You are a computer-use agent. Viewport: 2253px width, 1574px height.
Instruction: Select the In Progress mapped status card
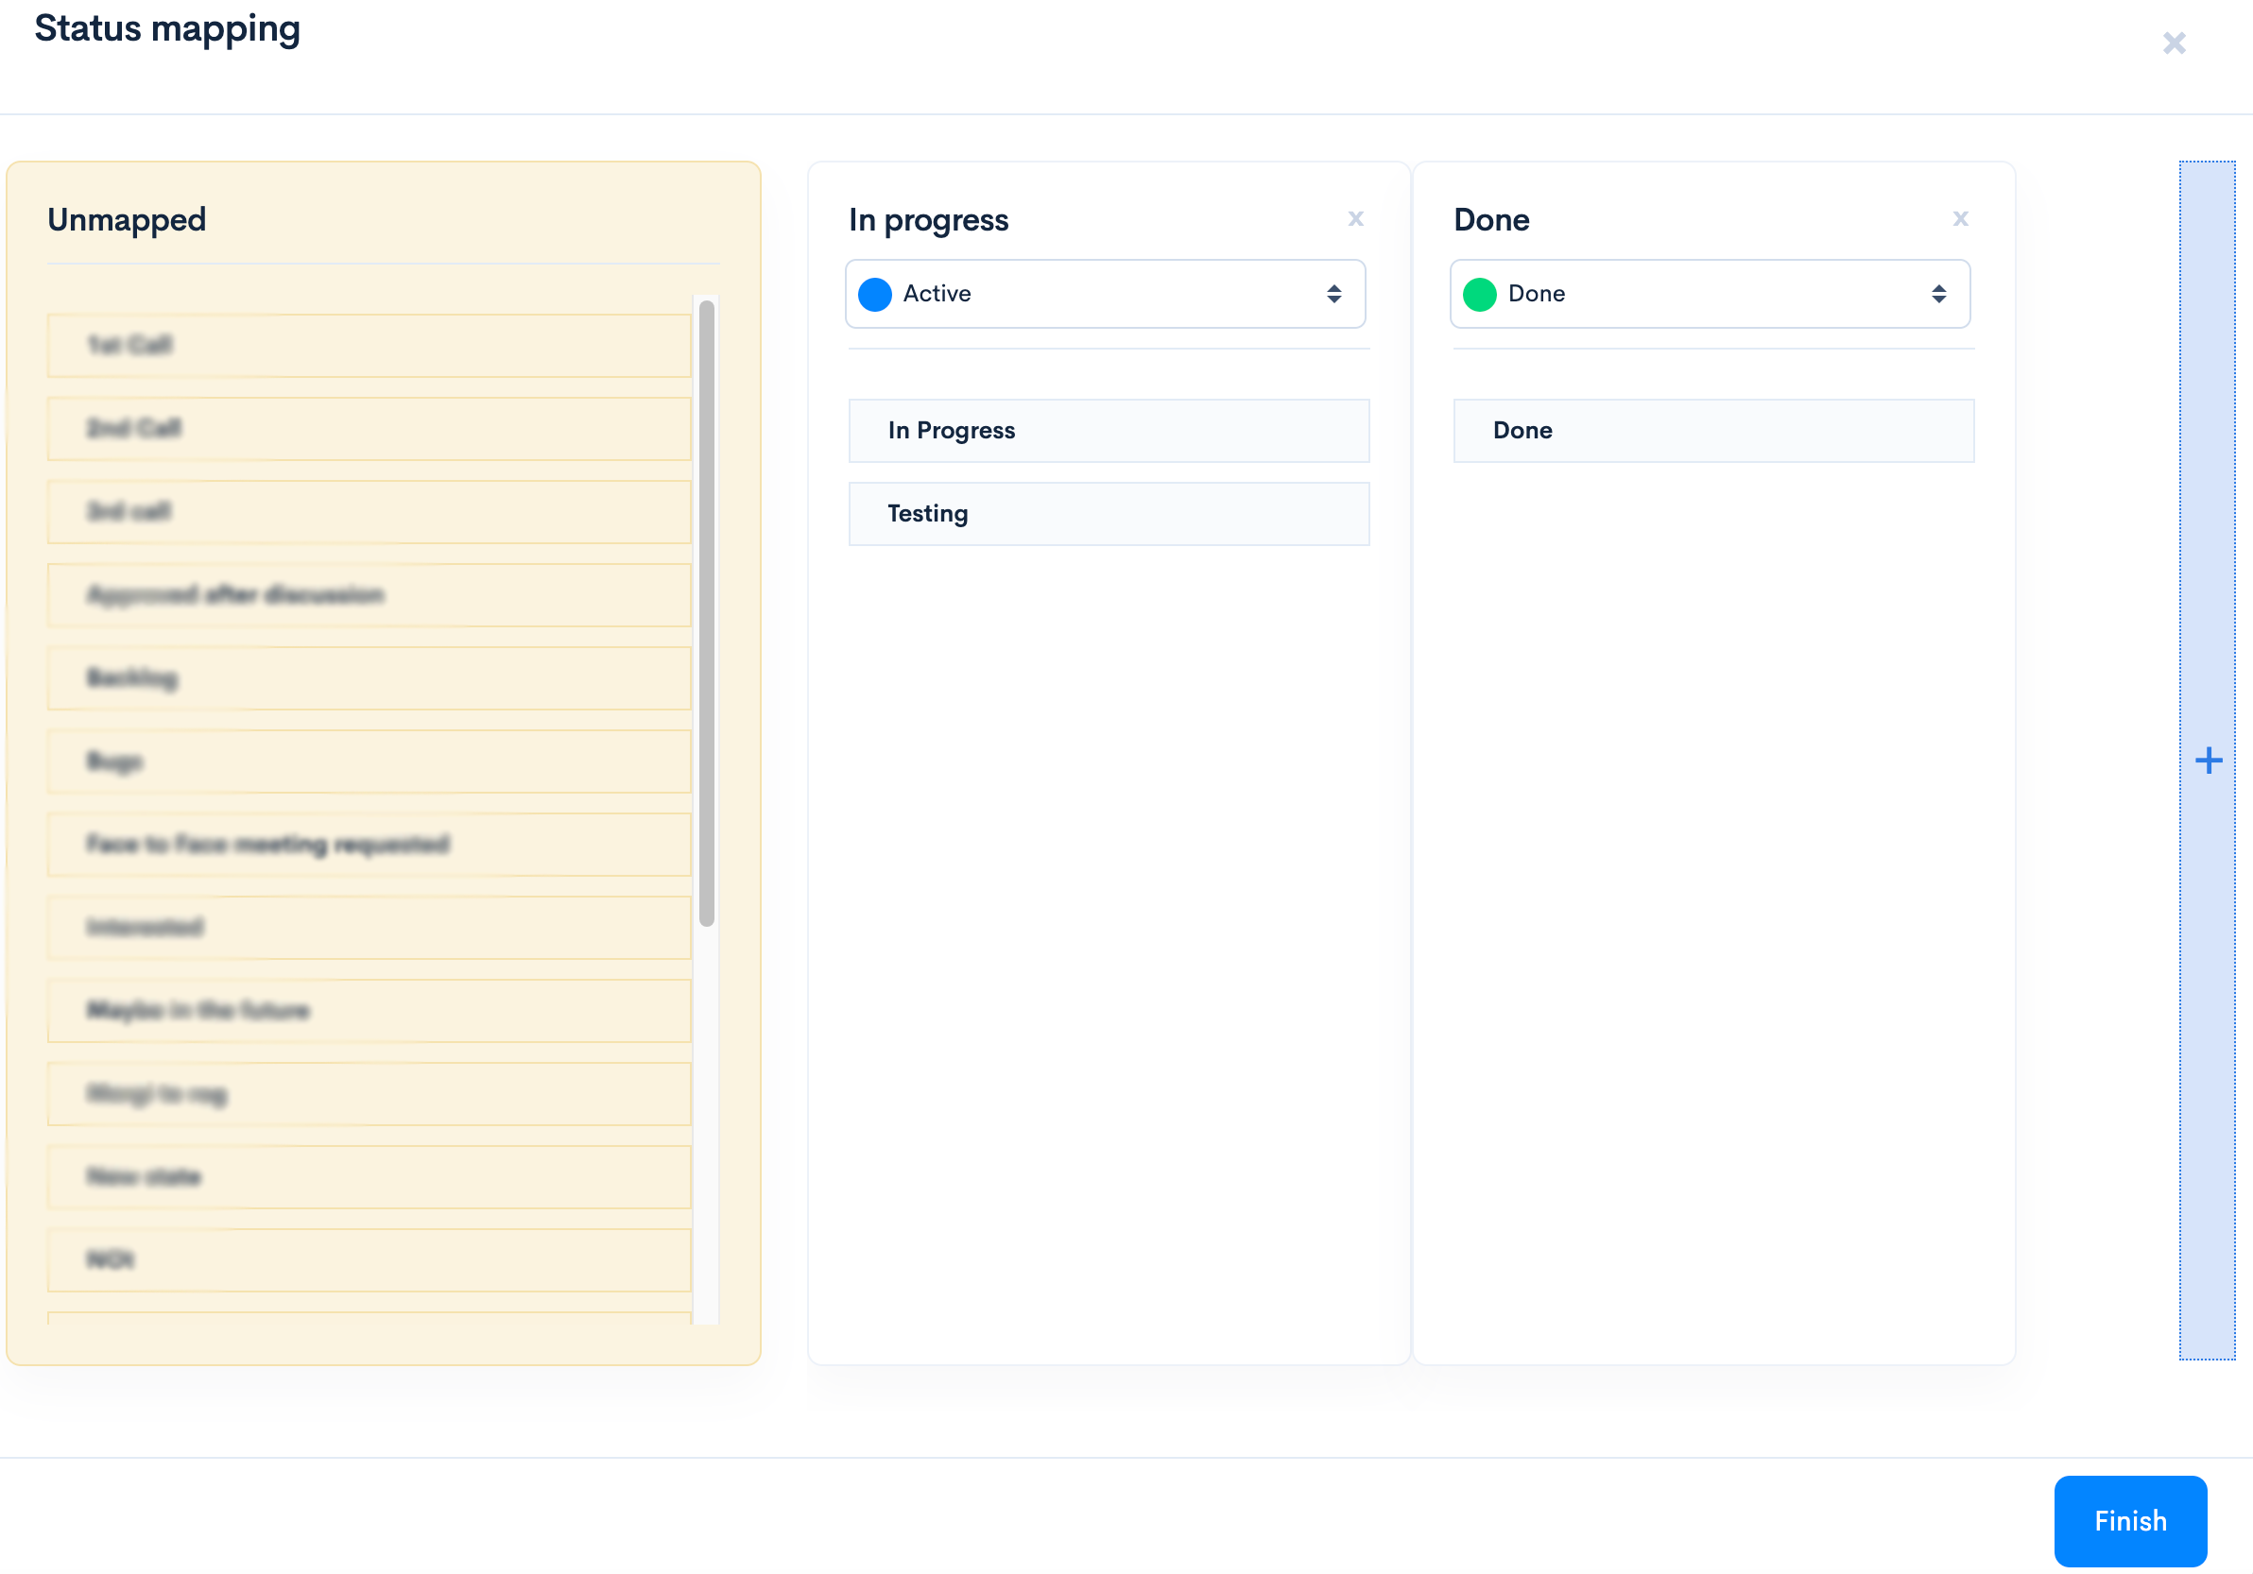tap(1108, 431)
